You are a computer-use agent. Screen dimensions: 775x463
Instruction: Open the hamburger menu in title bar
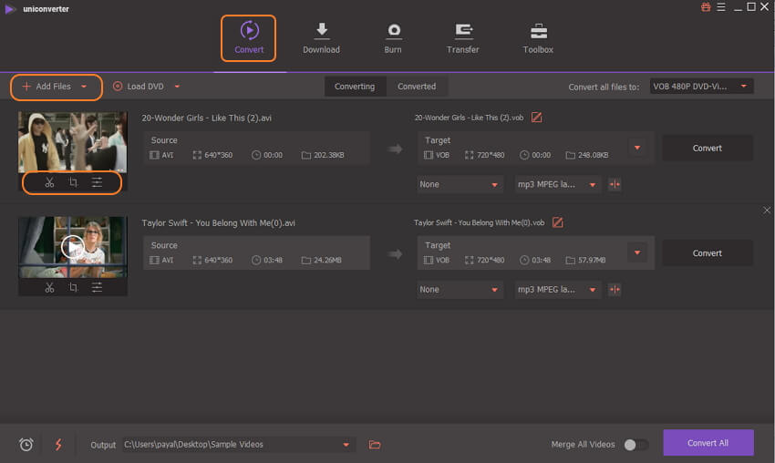(721, 7)
